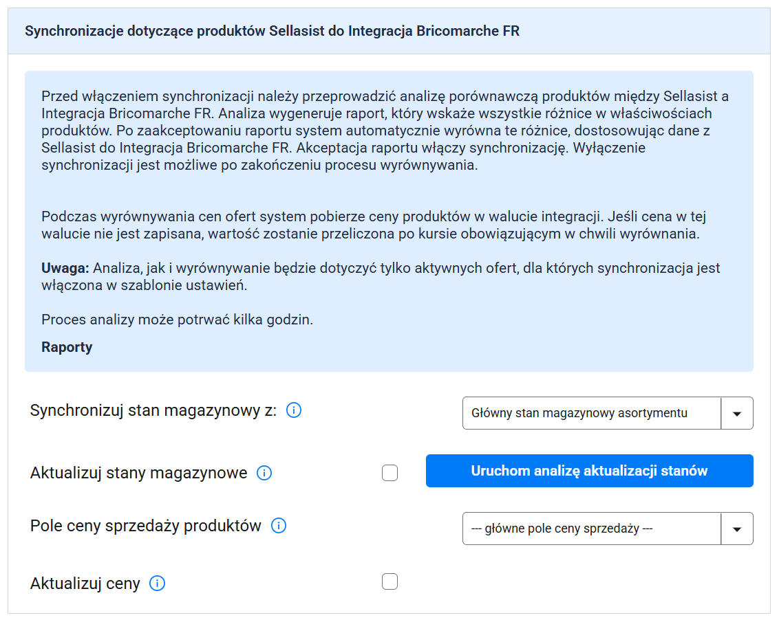
Task: Open info icon for Pole ceny sprzedaży produktów
Action: coord(279,526)
